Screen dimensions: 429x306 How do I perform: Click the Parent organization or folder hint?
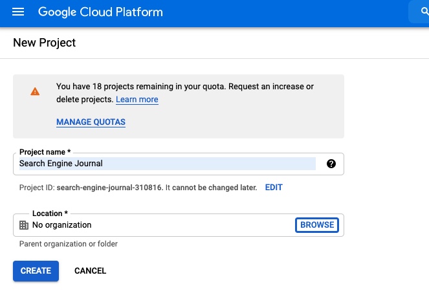point(68,244)
